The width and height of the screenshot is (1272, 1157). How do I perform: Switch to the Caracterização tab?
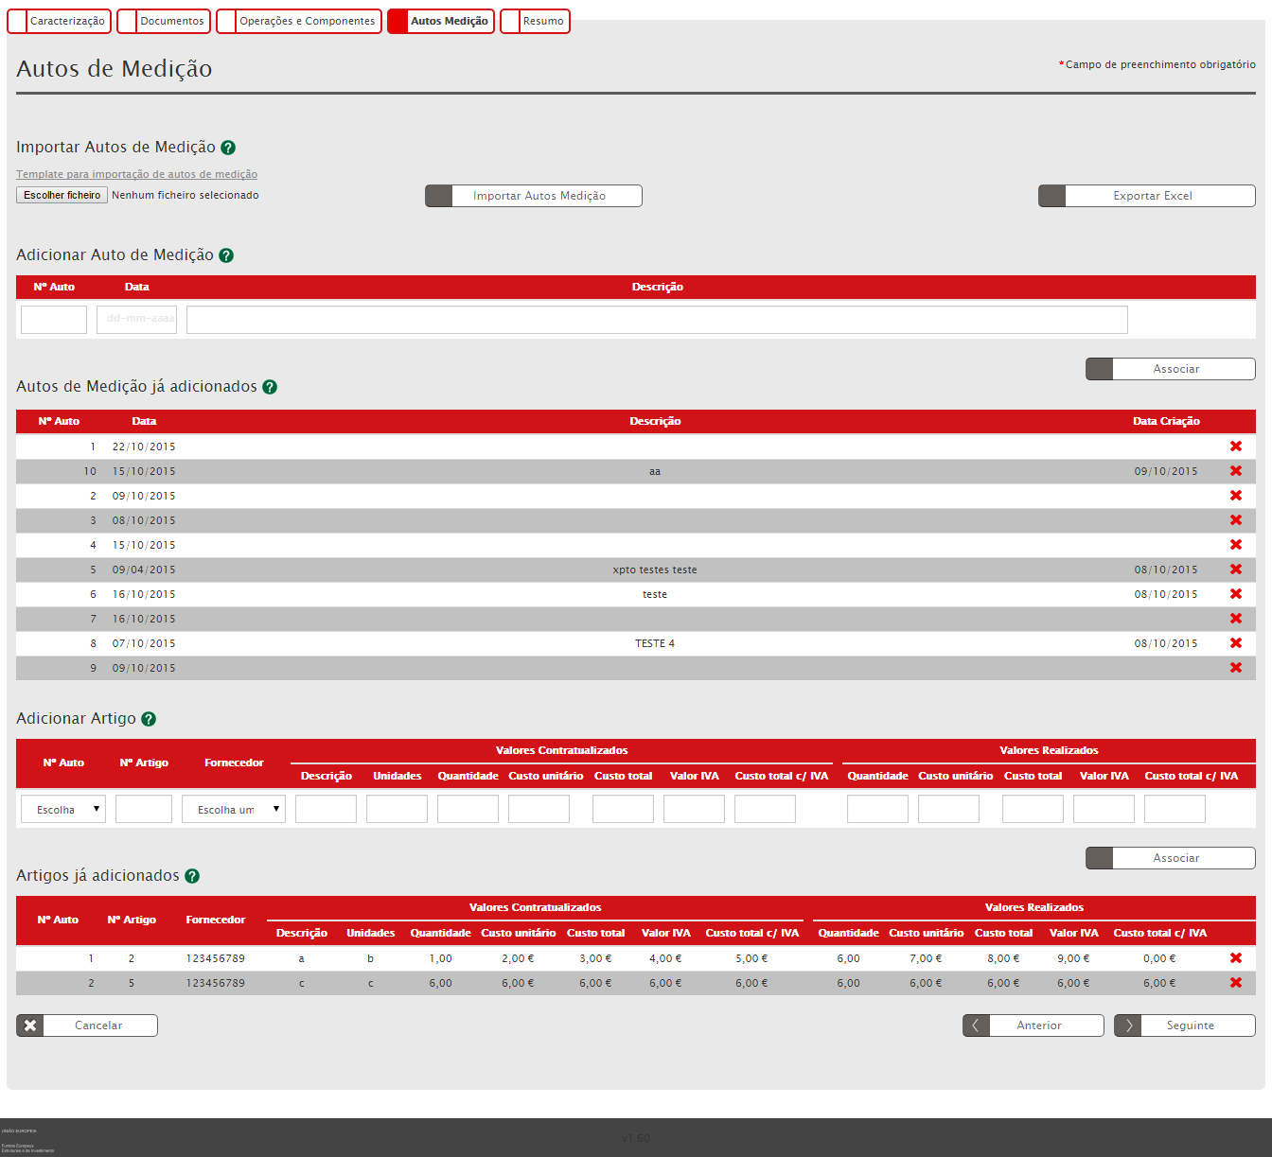pos(59,21)
